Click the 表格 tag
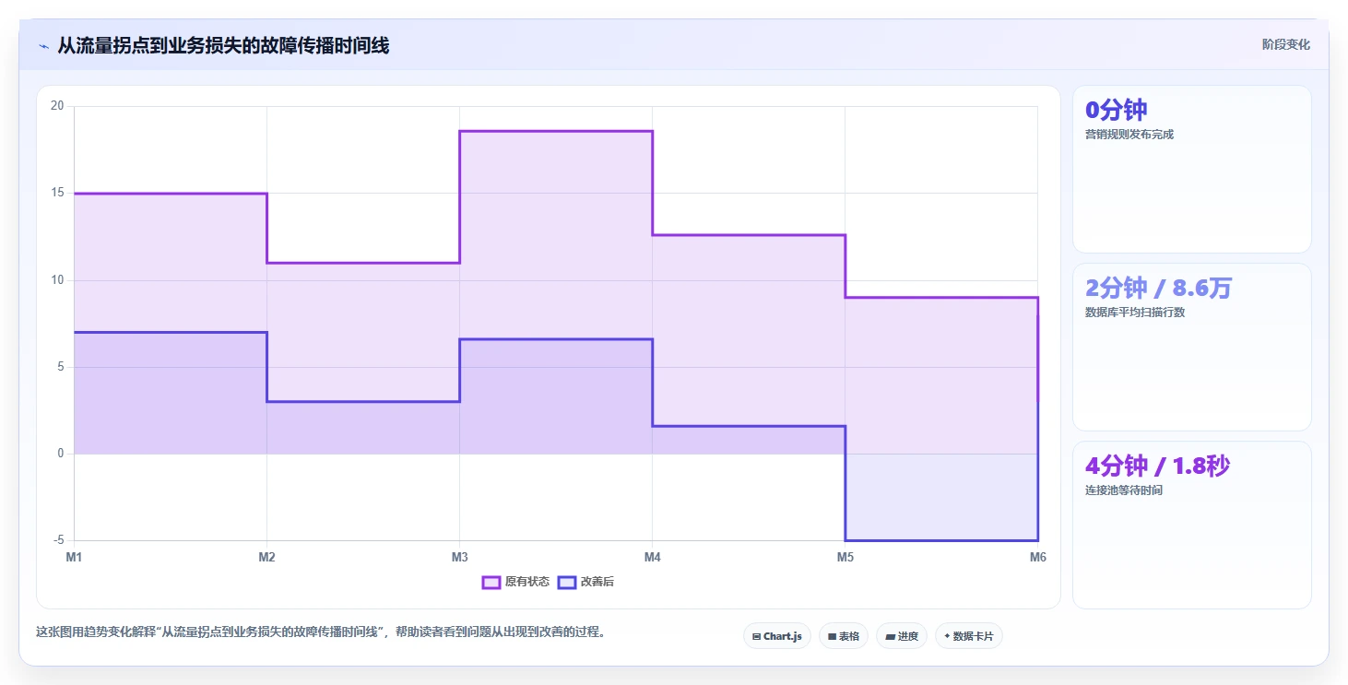1348x685 pixels. (x=844, y=636)
